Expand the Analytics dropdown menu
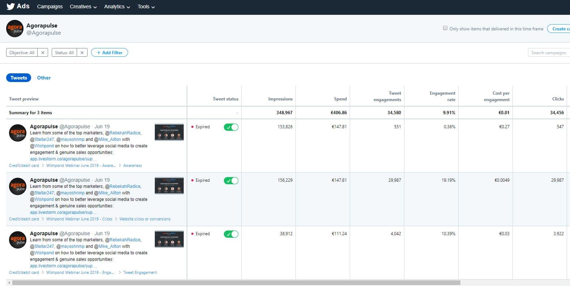The image size is (570, 293). tap(117, 7)
